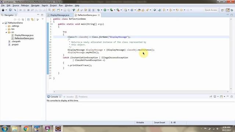
Task: Click the Run with Coverage toolbar icon
Action: tap(111, 10)
